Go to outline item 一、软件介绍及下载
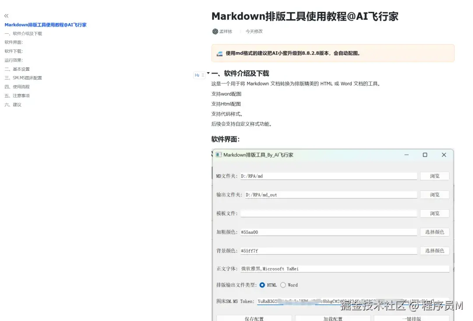Image resolution: width=473 pixels, height=321 pixels. pos(23,33)
